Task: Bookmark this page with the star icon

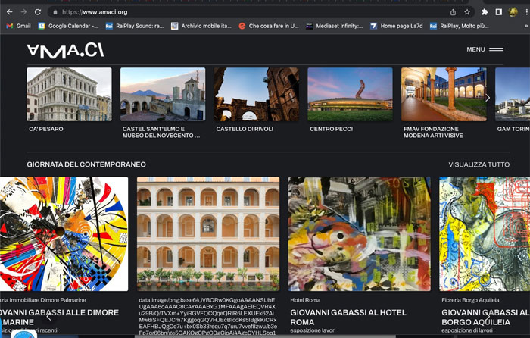Action: 467,12
